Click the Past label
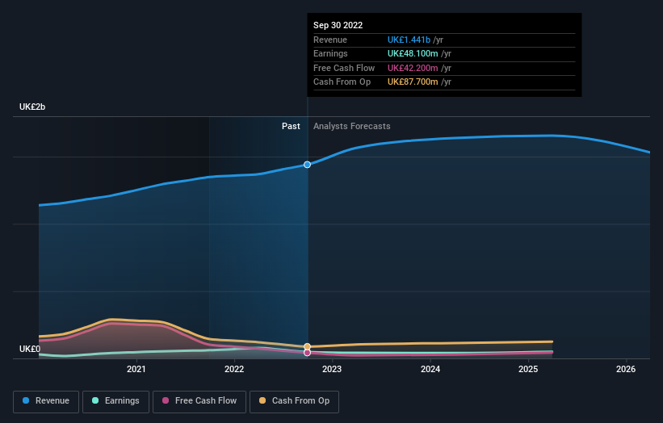 tap(291, 127)
